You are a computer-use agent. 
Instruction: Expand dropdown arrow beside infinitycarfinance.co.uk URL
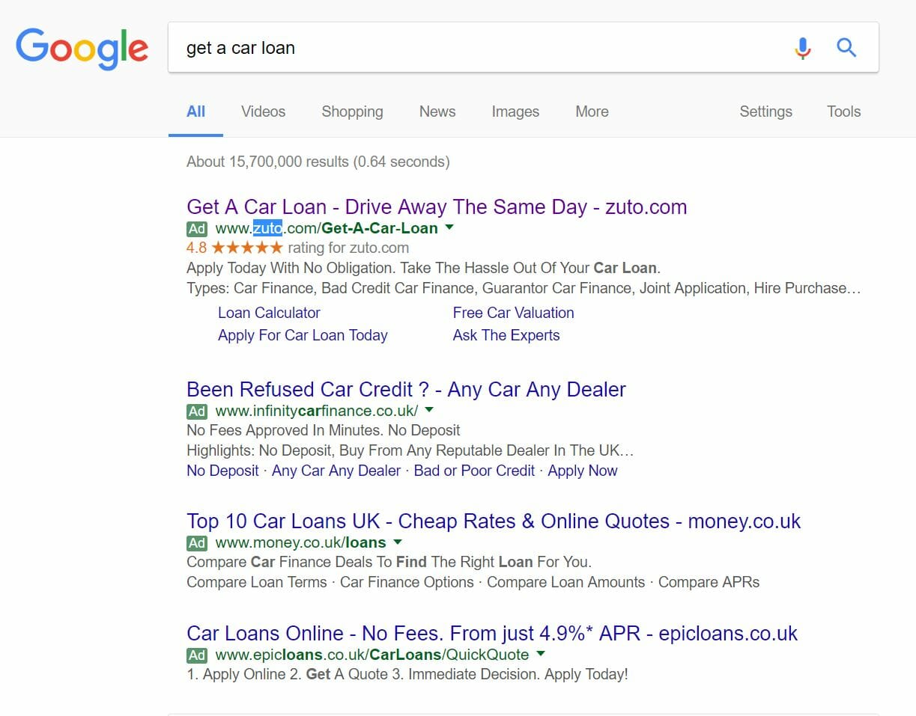click(x=429, y=410)
